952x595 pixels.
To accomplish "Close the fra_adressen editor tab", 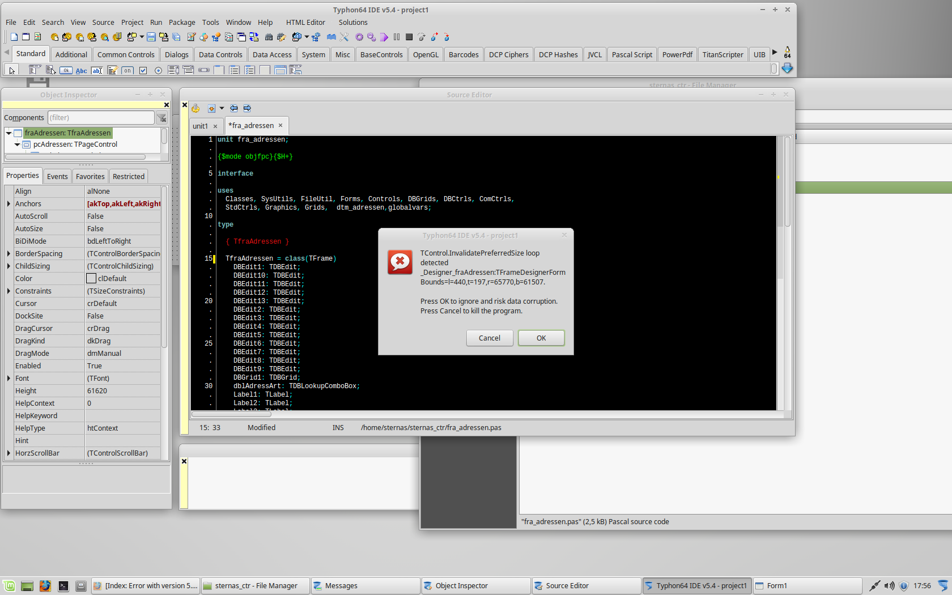I will tap(280, 126).
